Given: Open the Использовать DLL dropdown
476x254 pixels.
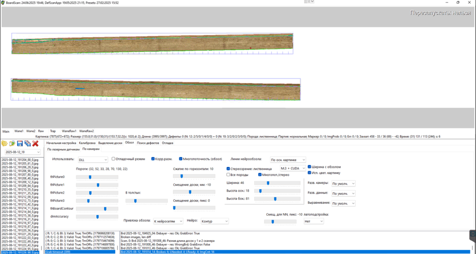Looking at the screenshot, I should click(x=93, y=160).
